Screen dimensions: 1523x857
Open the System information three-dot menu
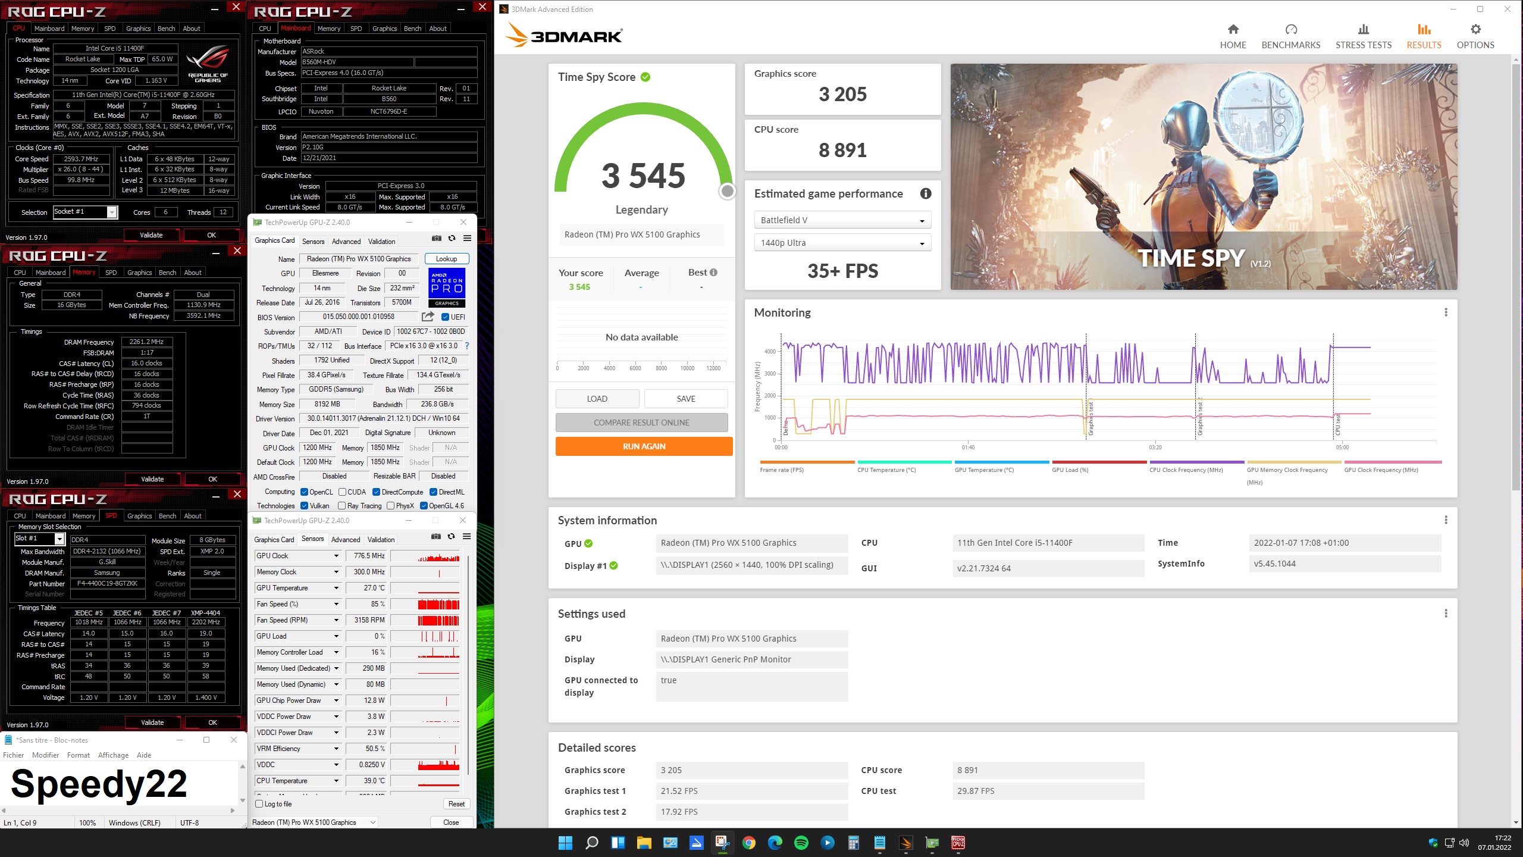click(1446, 520)
